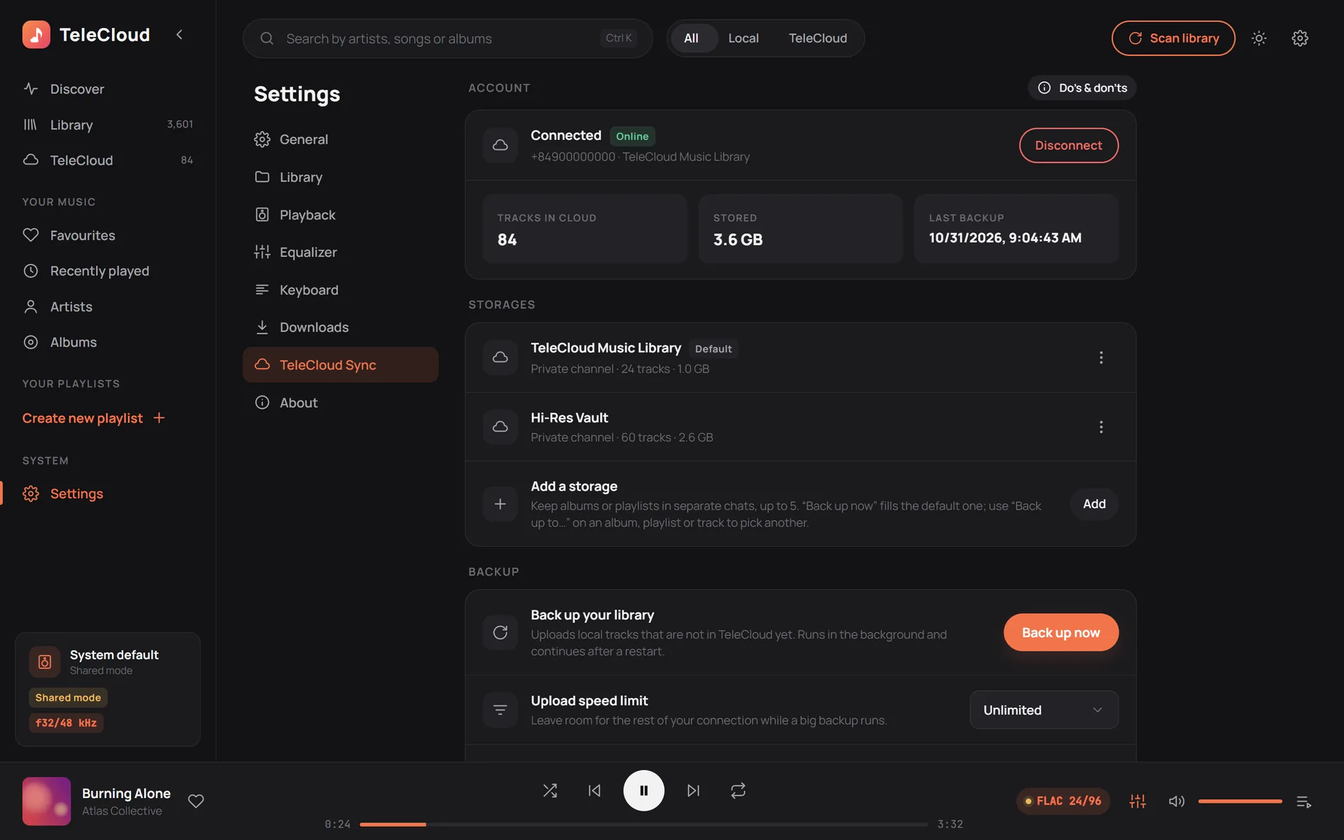This screenshot has width=1344, height=840.
Task: Toggle shuffle playback
Action: click(550, 790)
